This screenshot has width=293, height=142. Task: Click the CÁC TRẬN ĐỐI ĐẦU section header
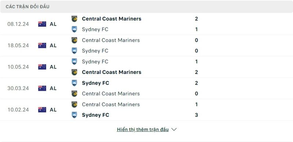pos(27,7)
